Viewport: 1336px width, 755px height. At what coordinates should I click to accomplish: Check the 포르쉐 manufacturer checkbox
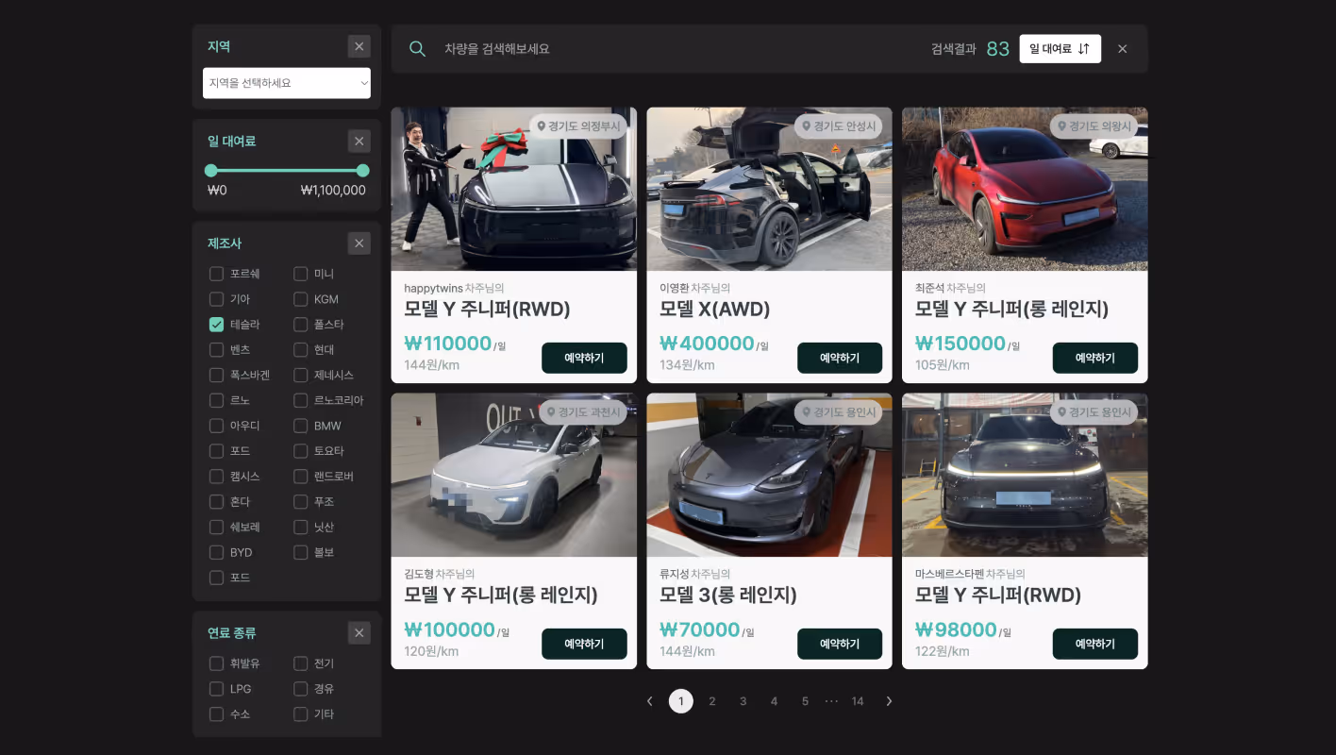(x=216, y=274)
